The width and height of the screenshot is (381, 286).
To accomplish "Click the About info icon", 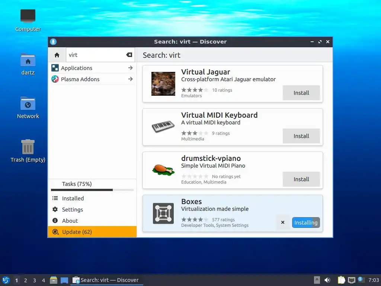I will pyautogui.click(x=55, y=220).
